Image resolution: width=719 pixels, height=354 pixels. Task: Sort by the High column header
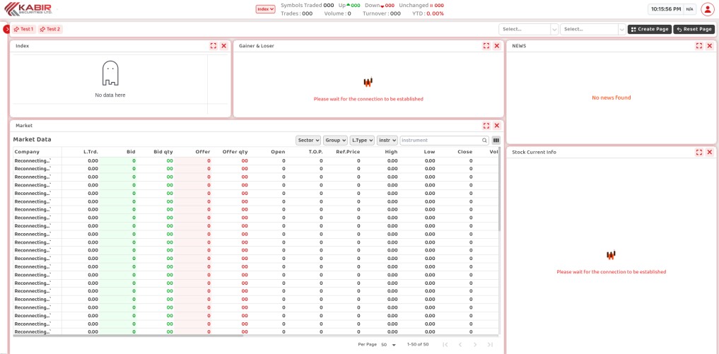click(391, 152)
